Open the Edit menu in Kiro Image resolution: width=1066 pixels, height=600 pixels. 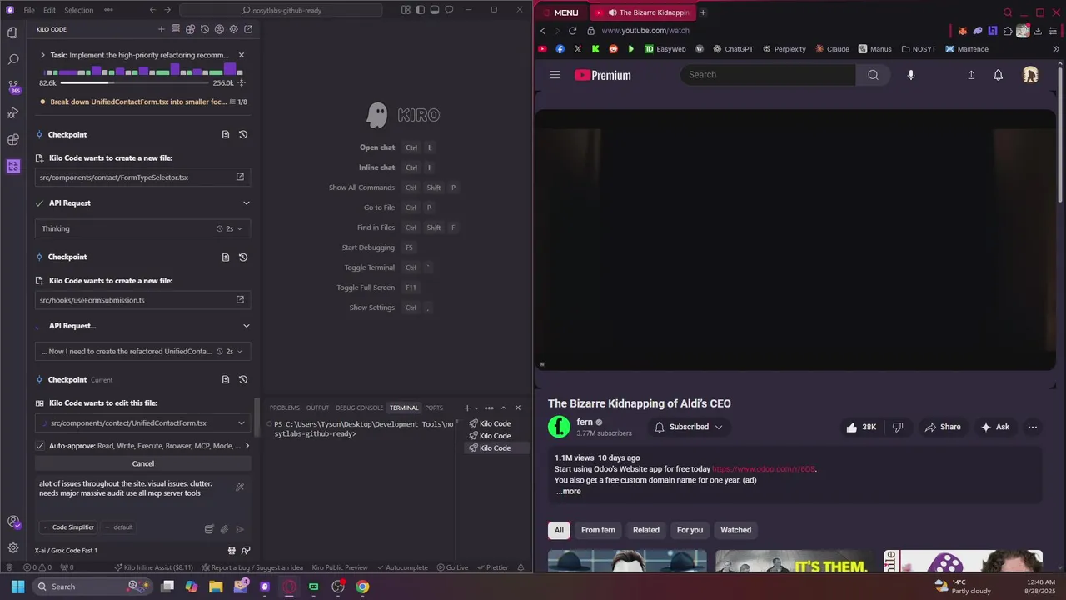click(x=49, y=10)
